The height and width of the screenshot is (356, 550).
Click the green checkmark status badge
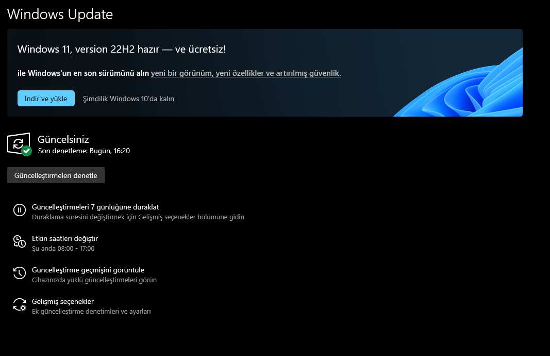click(26, 151)
